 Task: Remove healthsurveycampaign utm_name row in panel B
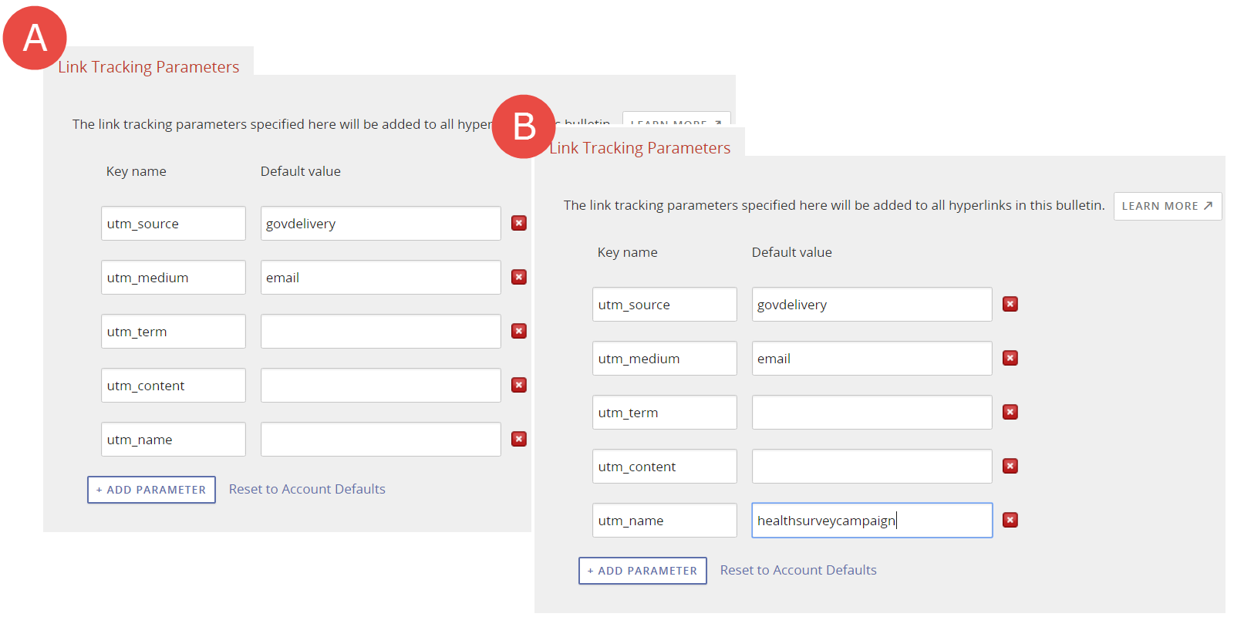pyautogui.click(x=1010, y=520)
